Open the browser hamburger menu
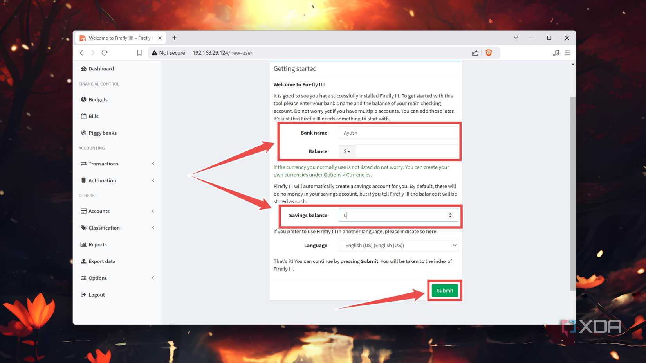The height and width of the screenshot is (363, 646). click(x=567, y=53)
